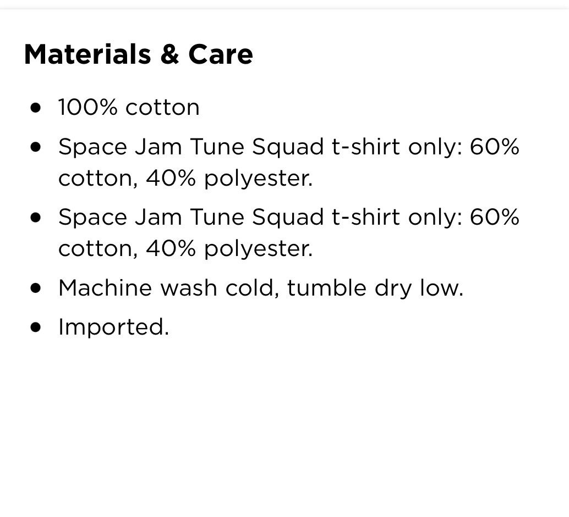Click the Imported. text

point(113,327)
